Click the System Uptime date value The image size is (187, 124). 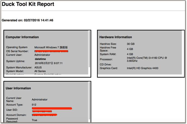click(x=49, y=63)
